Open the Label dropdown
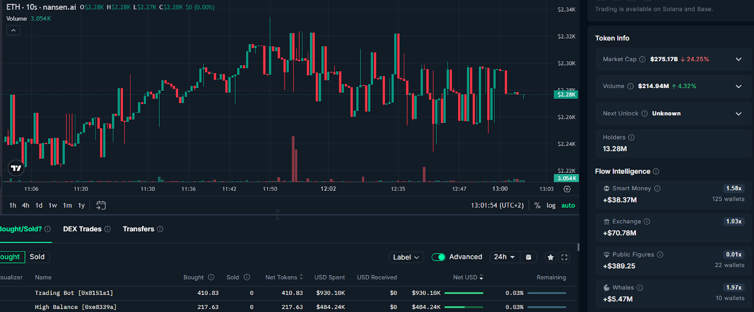This screenshot has height=312, width=754. click(x=406, y=257)
